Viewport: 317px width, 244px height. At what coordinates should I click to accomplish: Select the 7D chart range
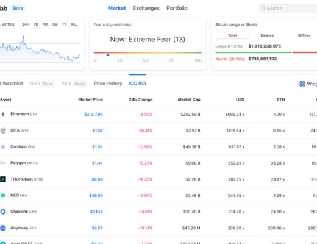tap(36, 24)
